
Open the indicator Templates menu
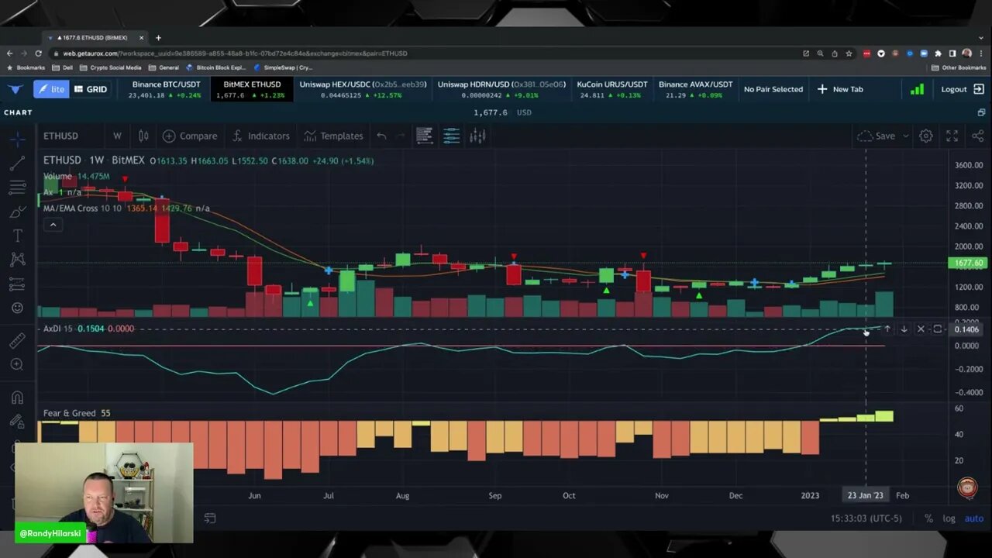point(333,136)
